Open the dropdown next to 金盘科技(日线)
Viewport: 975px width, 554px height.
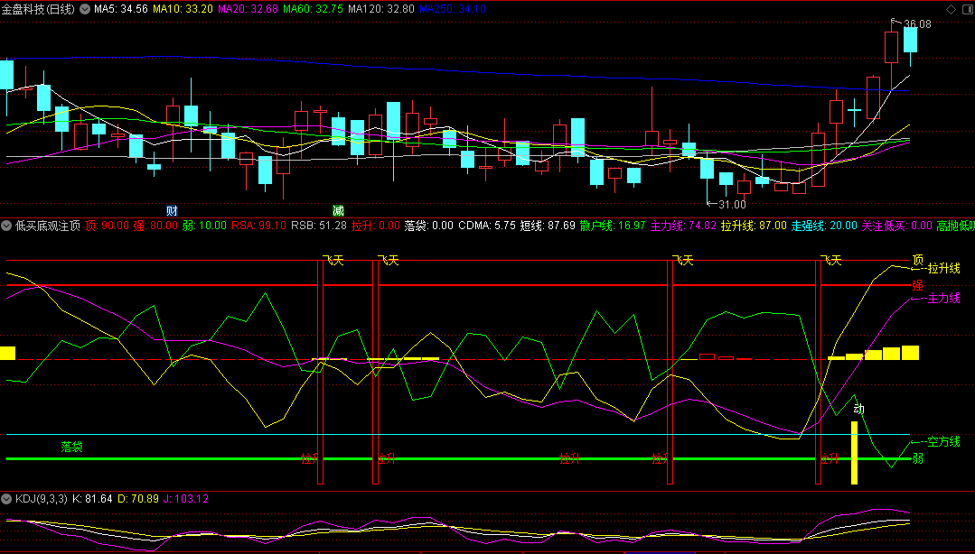pos(85,9)
